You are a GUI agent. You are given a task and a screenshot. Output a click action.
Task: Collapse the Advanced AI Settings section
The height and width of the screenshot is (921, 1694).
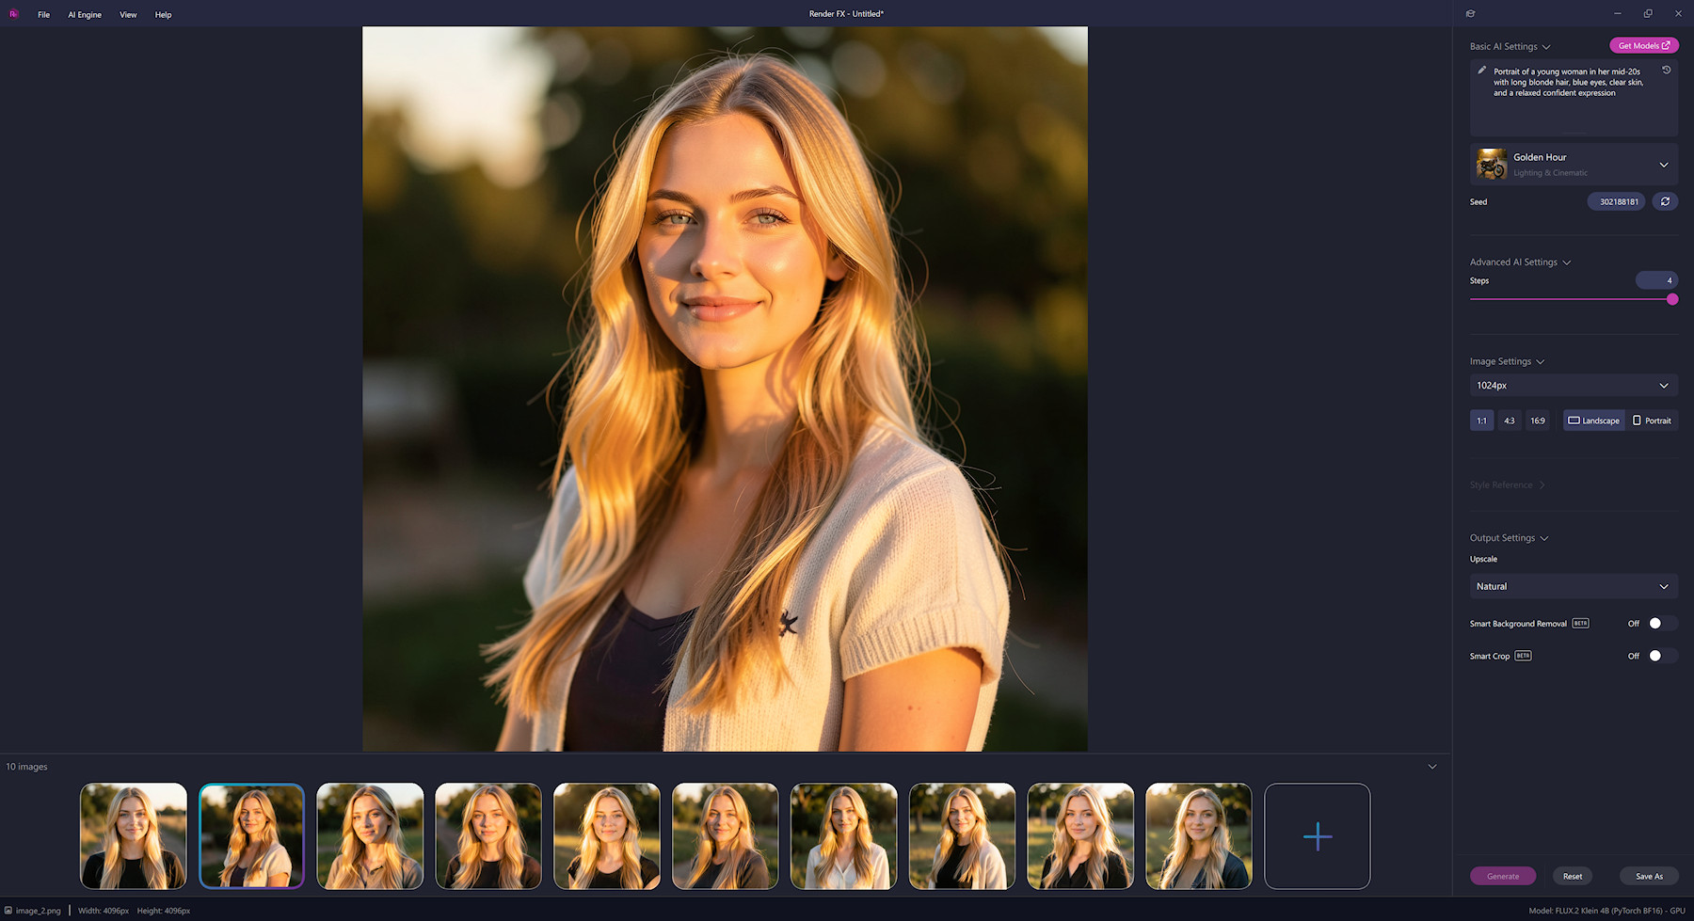pos(1520,262)
